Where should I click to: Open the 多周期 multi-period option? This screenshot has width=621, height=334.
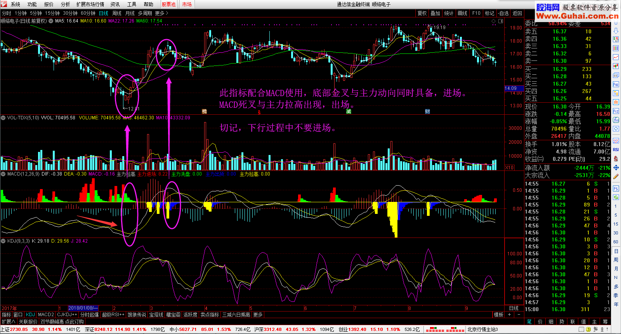coord(145,13)
